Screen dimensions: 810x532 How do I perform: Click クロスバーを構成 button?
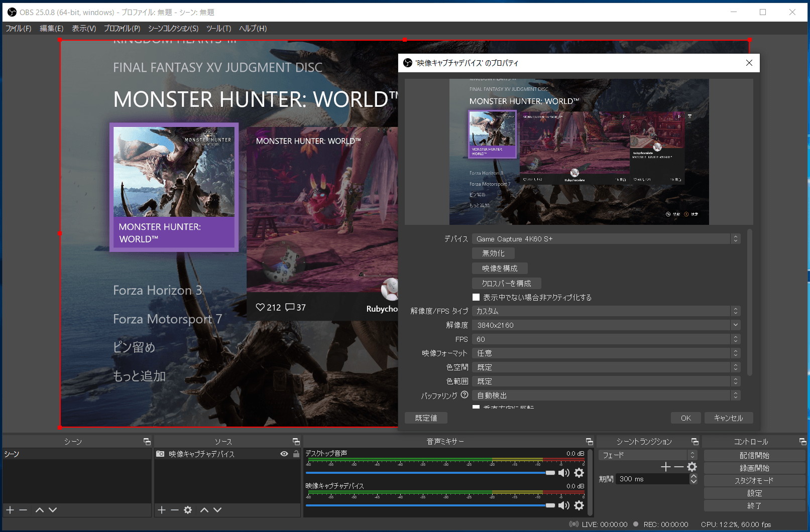click(507, 284)
